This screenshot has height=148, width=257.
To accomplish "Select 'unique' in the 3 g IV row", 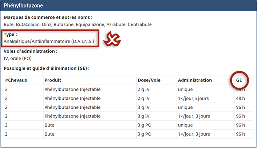I will (185, 108).
